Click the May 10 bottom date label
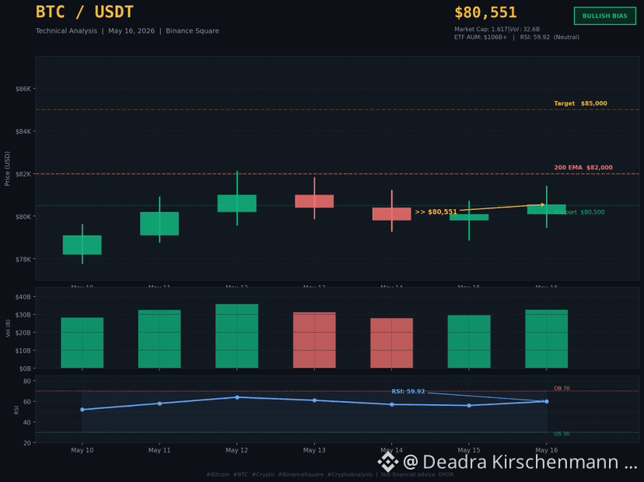The image size is (644, 482). [x=82, y=450]
